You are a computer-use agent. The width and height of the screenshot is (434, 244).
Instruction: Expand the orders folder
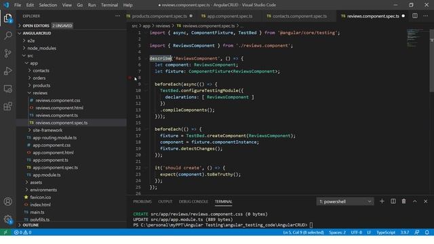[x=71, y=78]
